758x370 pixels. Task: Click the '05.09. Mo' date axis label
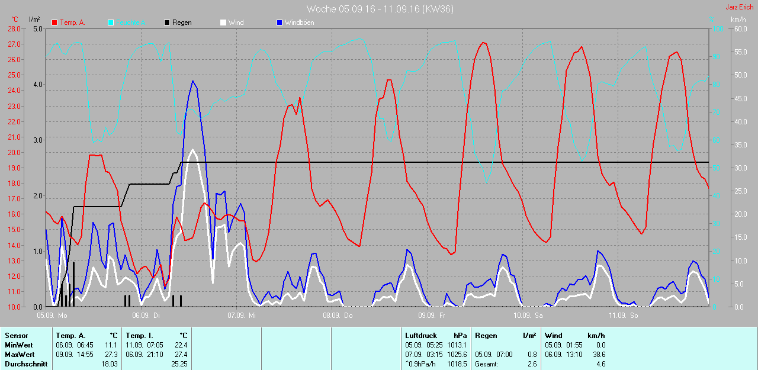pos(52,316)
